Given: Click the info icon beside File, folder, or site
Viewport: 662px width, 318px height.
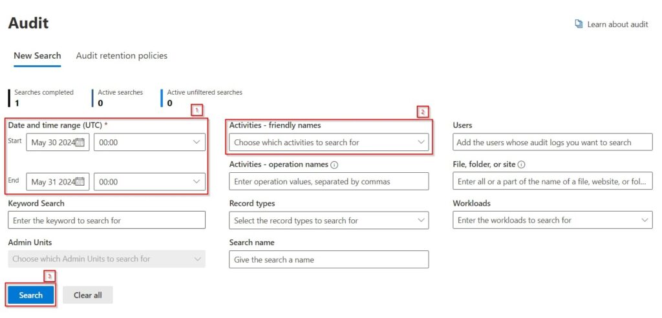Looking at the screenshot, I should coord(521,165).
